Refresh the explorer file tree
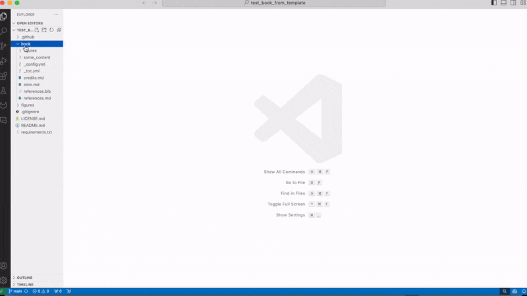The width and height of the screenshot is (527, 296). tap(51, 30)
